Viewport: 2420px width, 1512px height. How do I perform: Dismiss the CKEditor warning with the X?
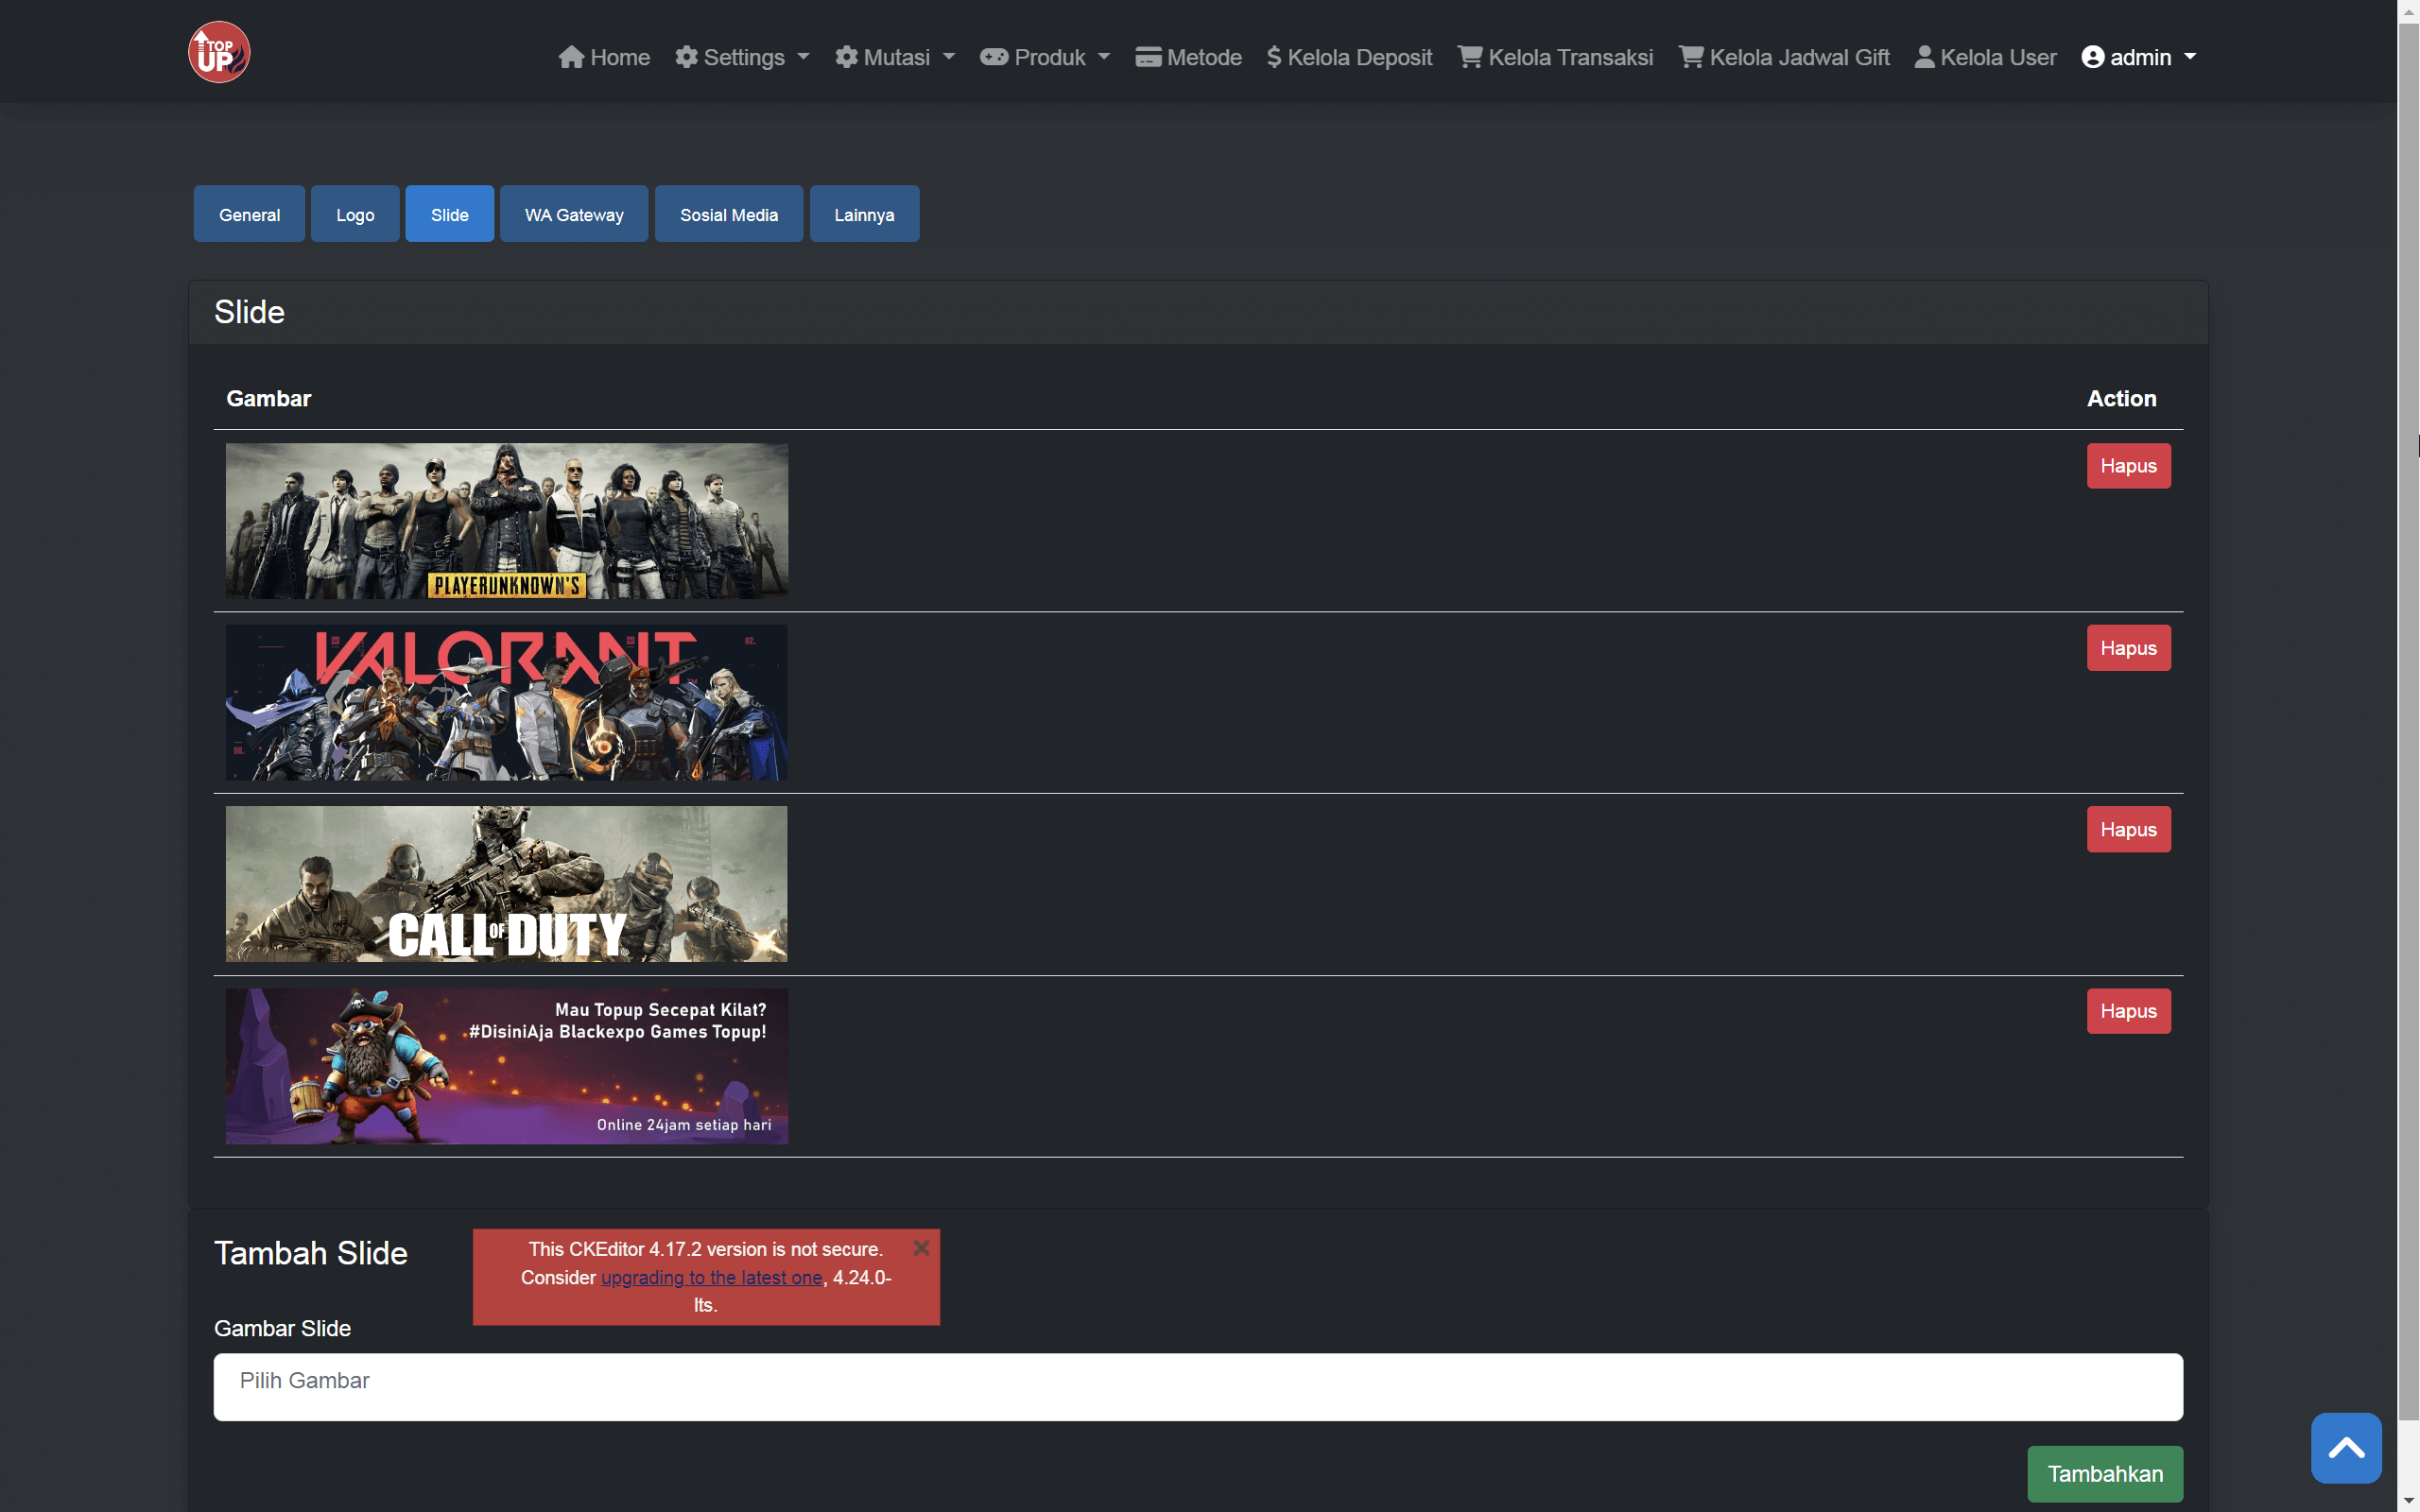921,1248
